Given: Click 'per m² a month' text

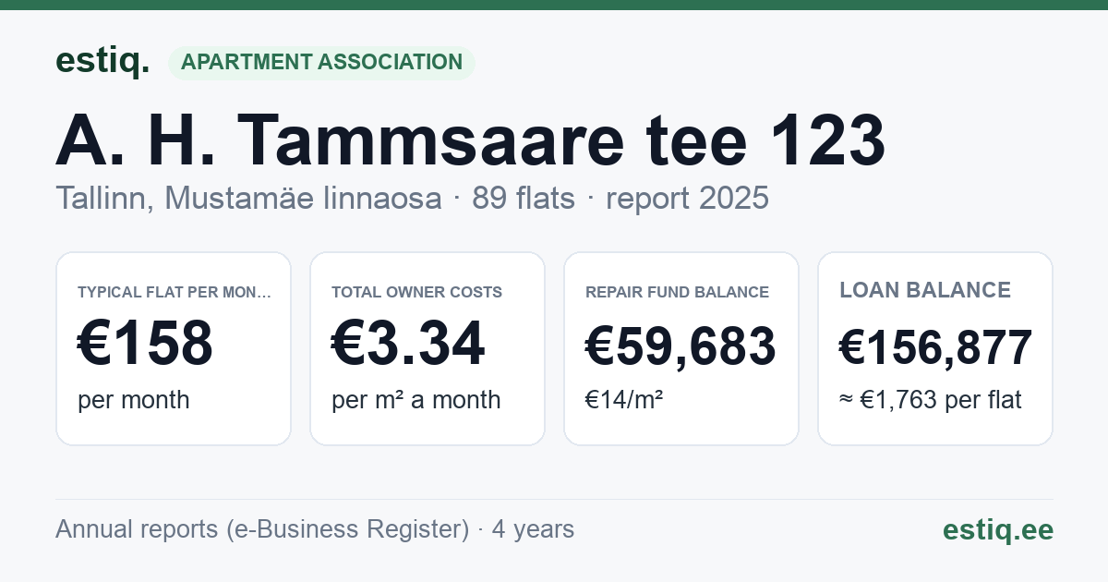Looking at the screenshot, I should (416, 400).
